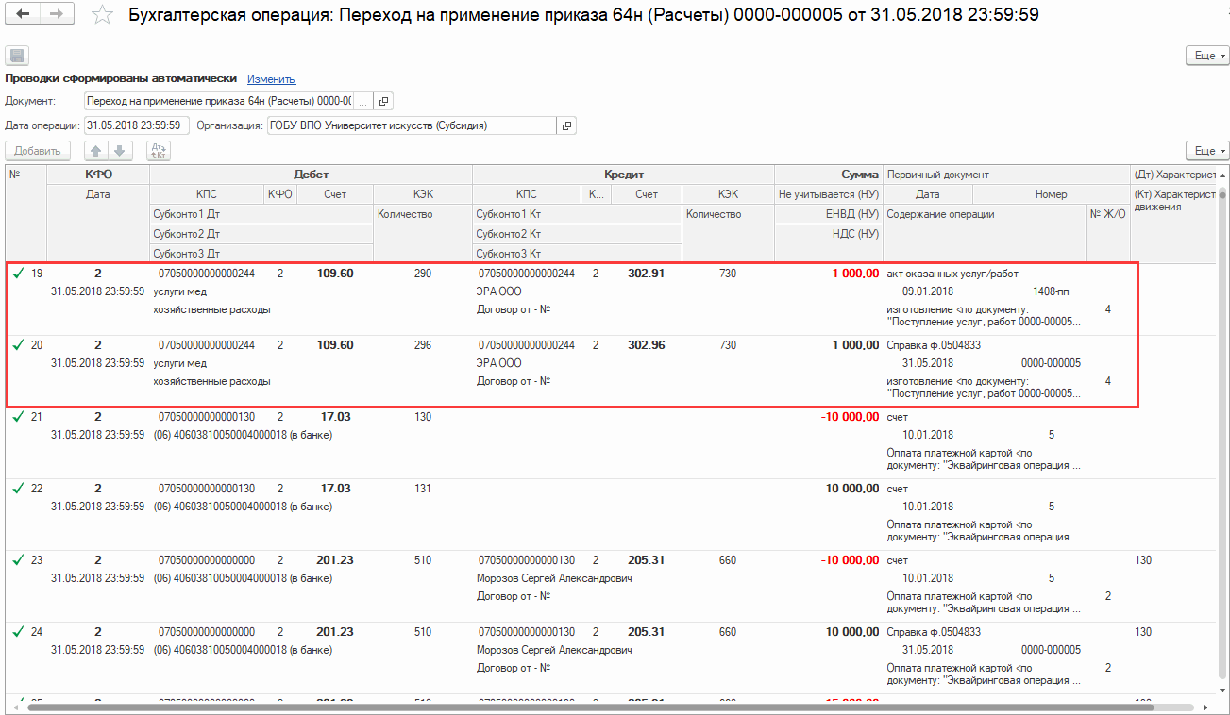Save the operation using the diskette icon
Screen dimensions: 1230x715
(18, 56)
